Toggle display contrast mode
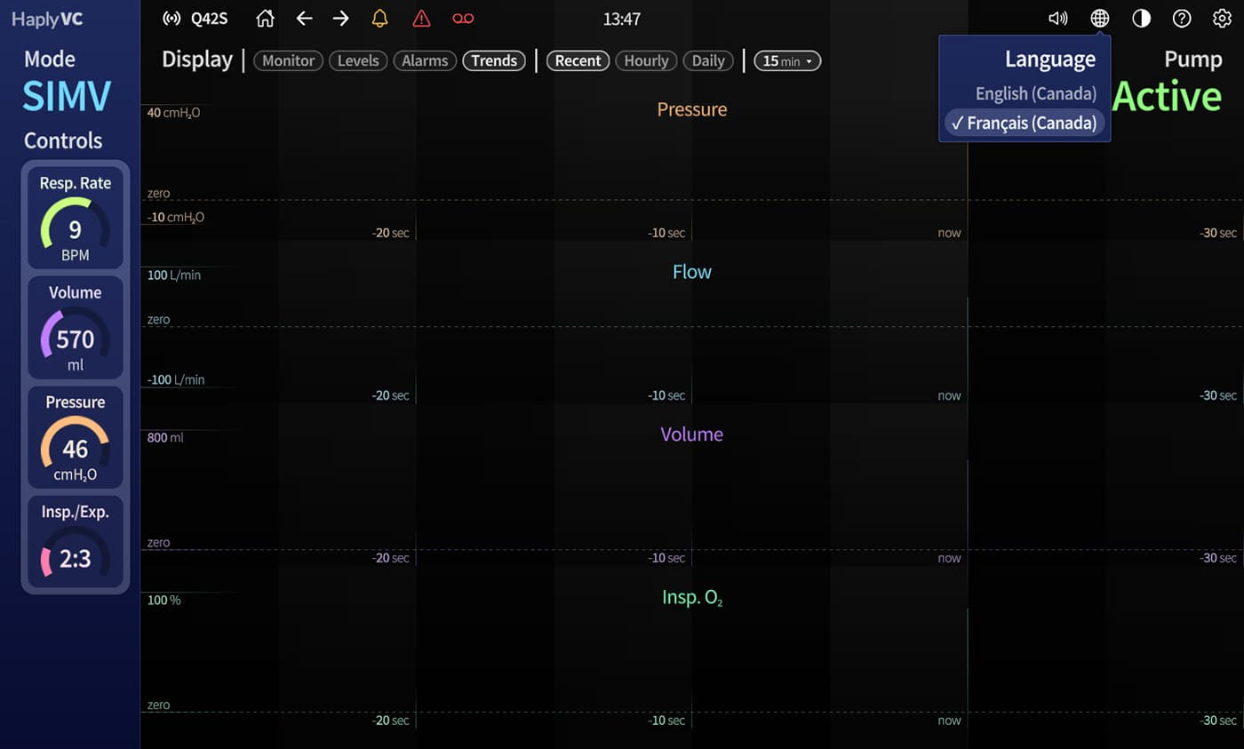This screenshot has width=1244, height=749. click(x=1141, y=17)
